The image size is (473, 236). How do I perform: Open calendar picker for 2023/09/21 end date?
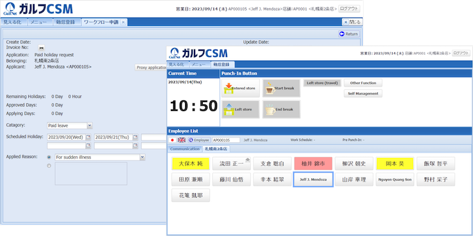click(135, 137)
